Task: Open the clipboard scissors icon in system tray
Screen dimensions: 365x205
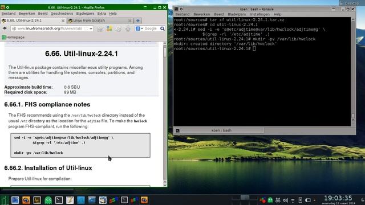Action: tap(278, 200)
